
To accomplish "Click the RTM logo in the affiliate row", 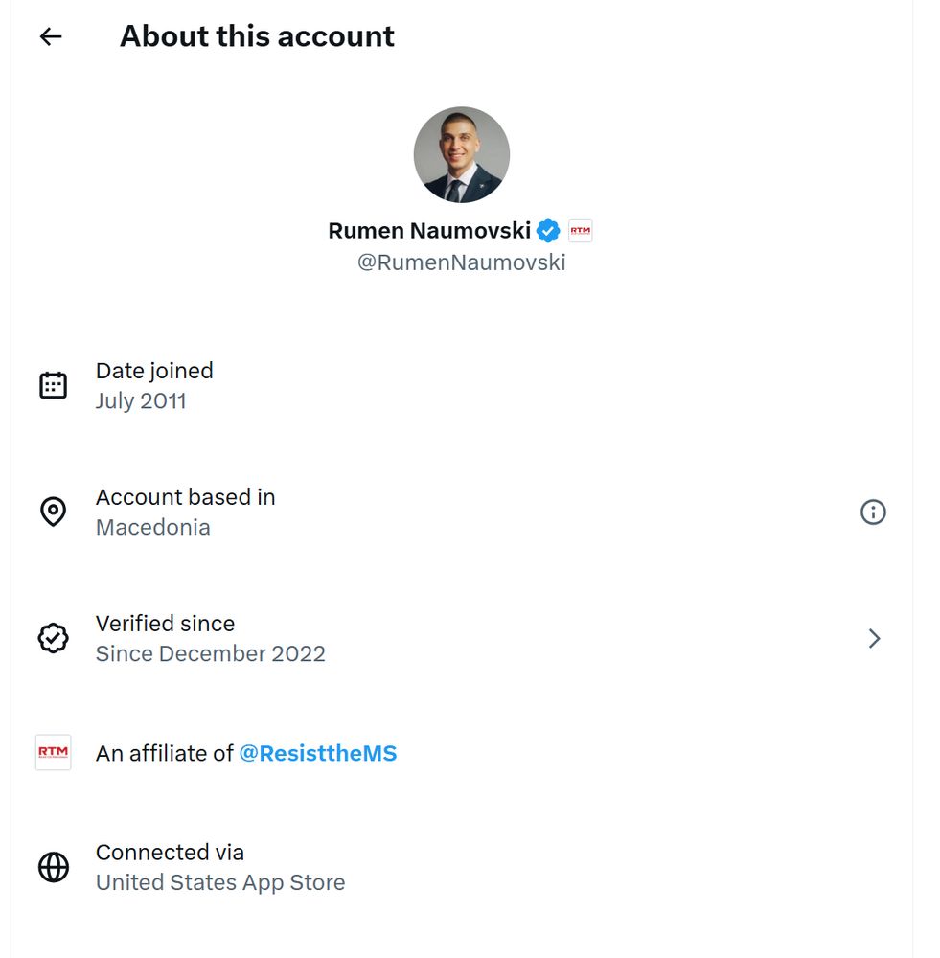I will [53, 752].
